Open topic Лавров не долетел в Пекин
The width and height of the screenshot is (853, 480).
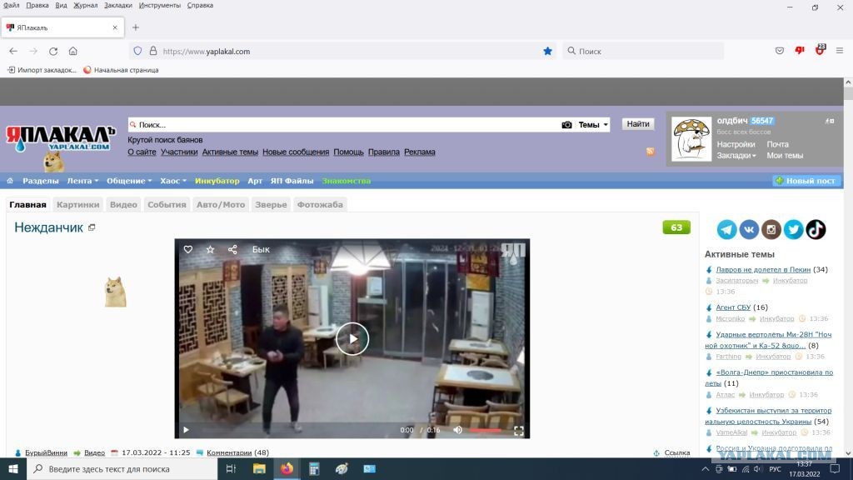[x=763, y=269]
